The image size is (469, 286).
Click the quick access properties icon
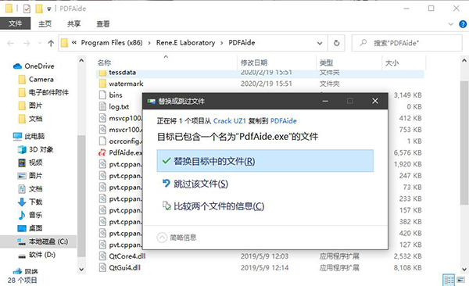[x=27, y=9]
